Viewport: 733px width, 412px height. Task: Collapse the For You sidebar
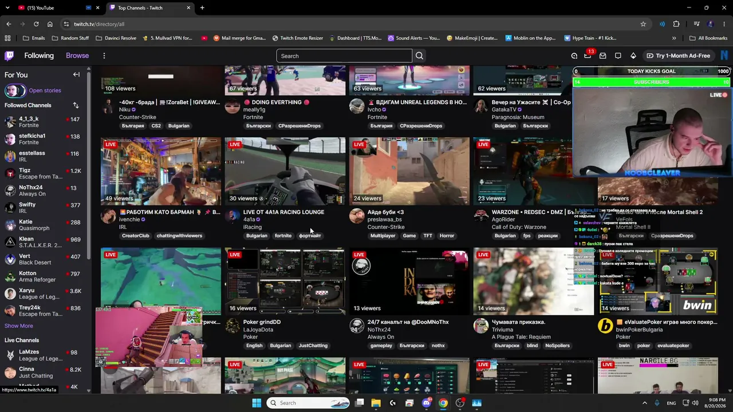[76, 74]
